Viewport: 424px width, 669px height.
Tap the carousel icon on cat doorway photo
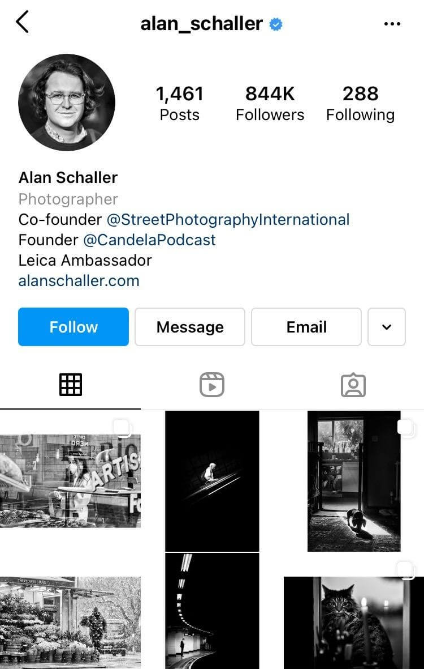pyautogui.click(x=406, y=428)
